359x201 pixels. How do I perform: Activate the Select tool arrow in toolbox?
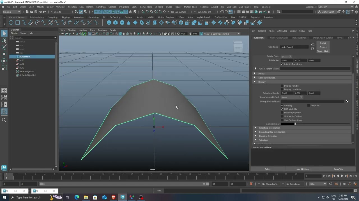tap(4, 33)
